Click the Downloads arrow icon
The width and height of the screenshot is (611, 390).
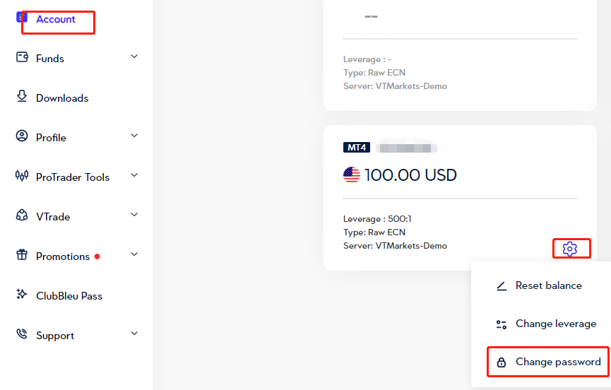pos(22,97)
